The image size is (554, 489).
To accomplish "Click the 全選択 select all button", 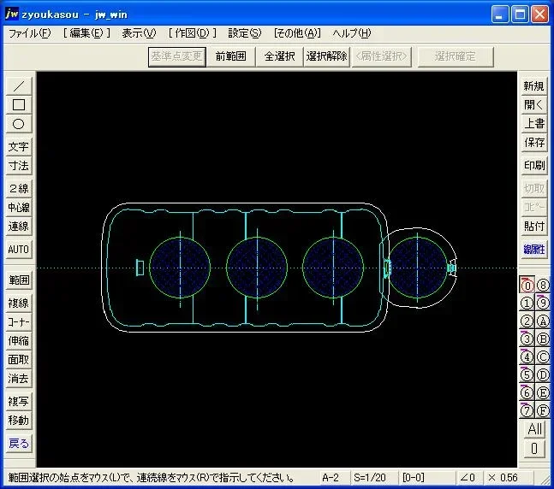I will (279, 56).
